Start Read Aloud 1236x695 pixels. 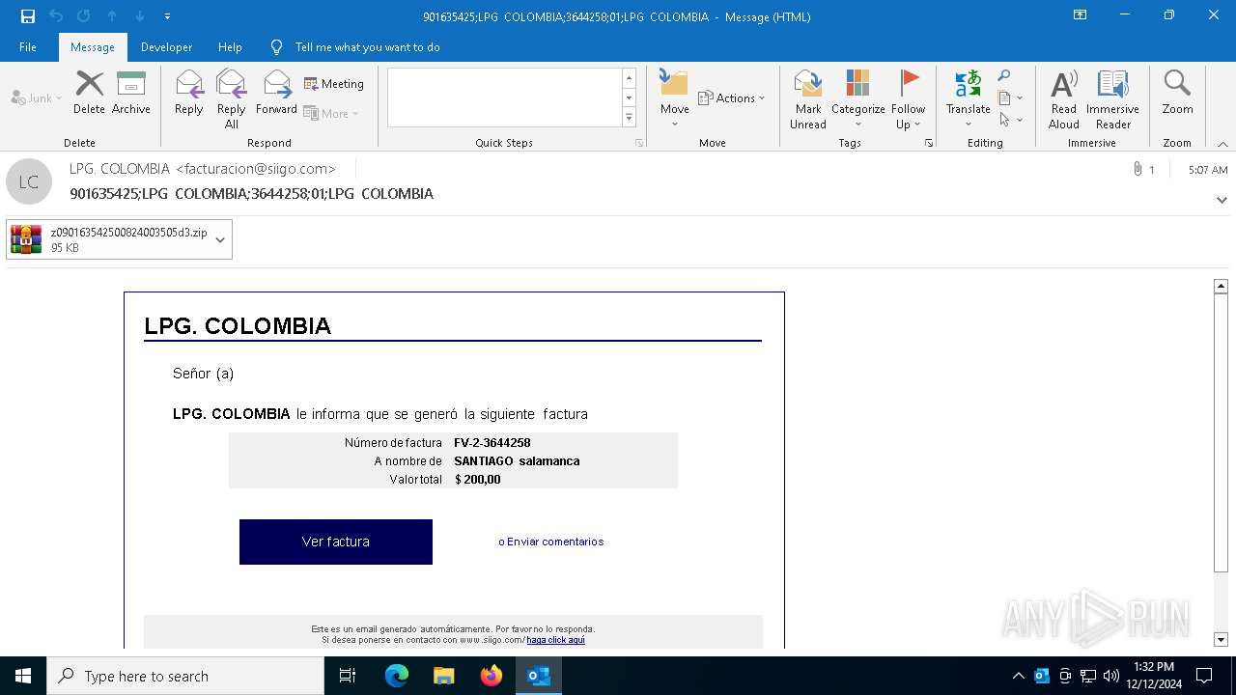tap(1063, 99)
